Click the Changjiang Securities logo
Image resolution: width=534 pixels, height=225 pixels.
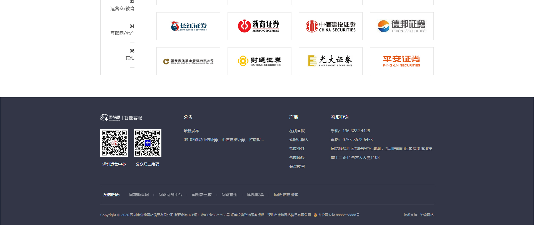click(x=188, y=26)
